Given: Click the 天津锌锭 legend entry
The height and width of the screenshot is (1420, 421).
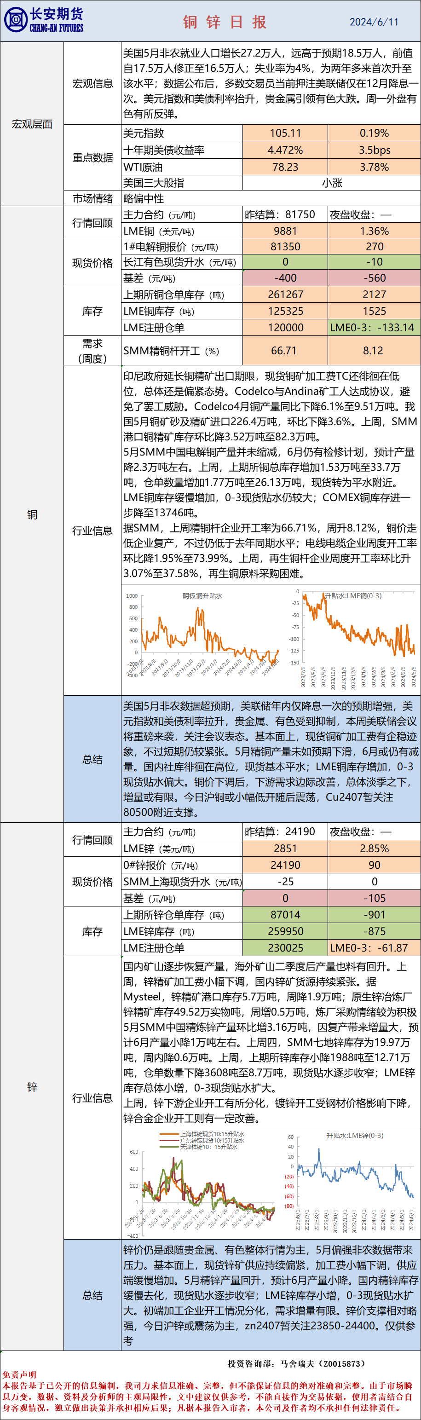Looking at the screenshot, I should tap(198, 1147).
